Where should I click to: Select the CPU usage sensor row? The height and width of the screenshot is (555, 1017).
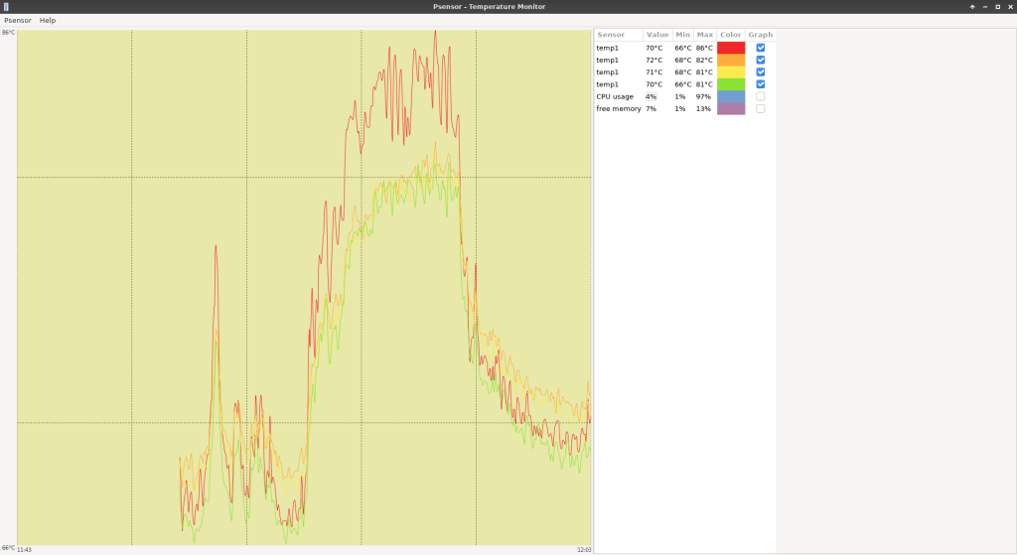(615, 96)
